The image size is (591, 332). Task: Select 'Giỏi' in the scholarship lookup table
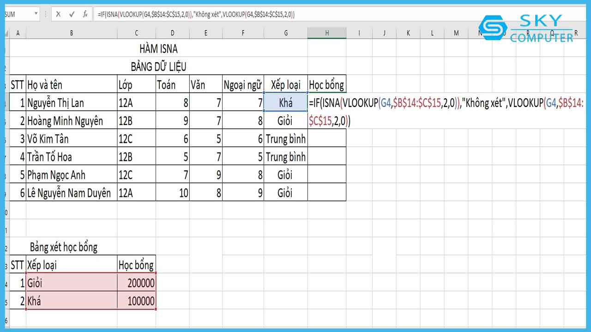tap(72, 282)
